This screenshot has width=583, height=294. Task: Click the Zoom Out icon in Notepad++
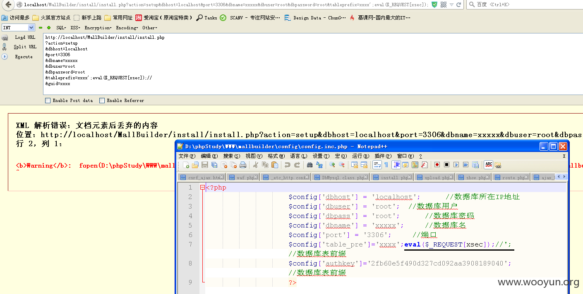pyautogui.click(x=342, y=165)
